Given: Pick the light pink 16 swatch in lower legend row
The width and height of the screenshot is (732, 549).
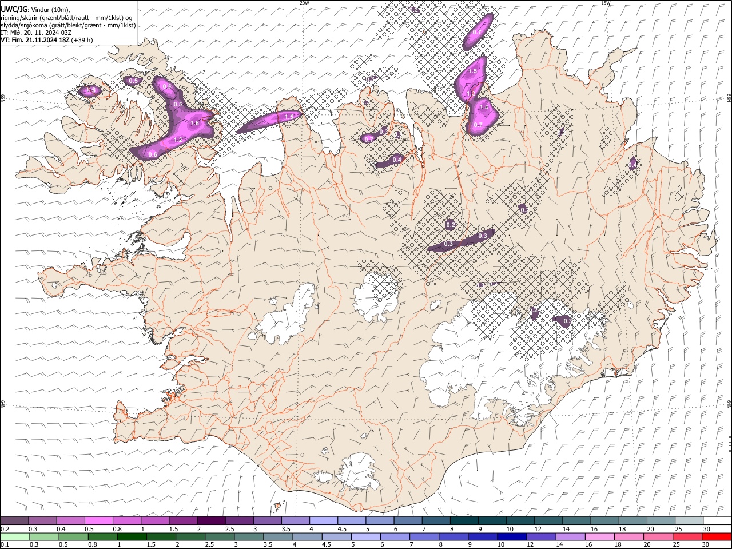Looking at the screenshot, I should [x=599, y=536].
